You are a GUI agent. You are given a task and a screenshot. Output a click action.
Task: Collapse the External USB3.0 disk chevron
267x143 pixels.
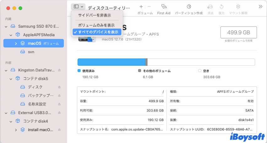(6, 113)
